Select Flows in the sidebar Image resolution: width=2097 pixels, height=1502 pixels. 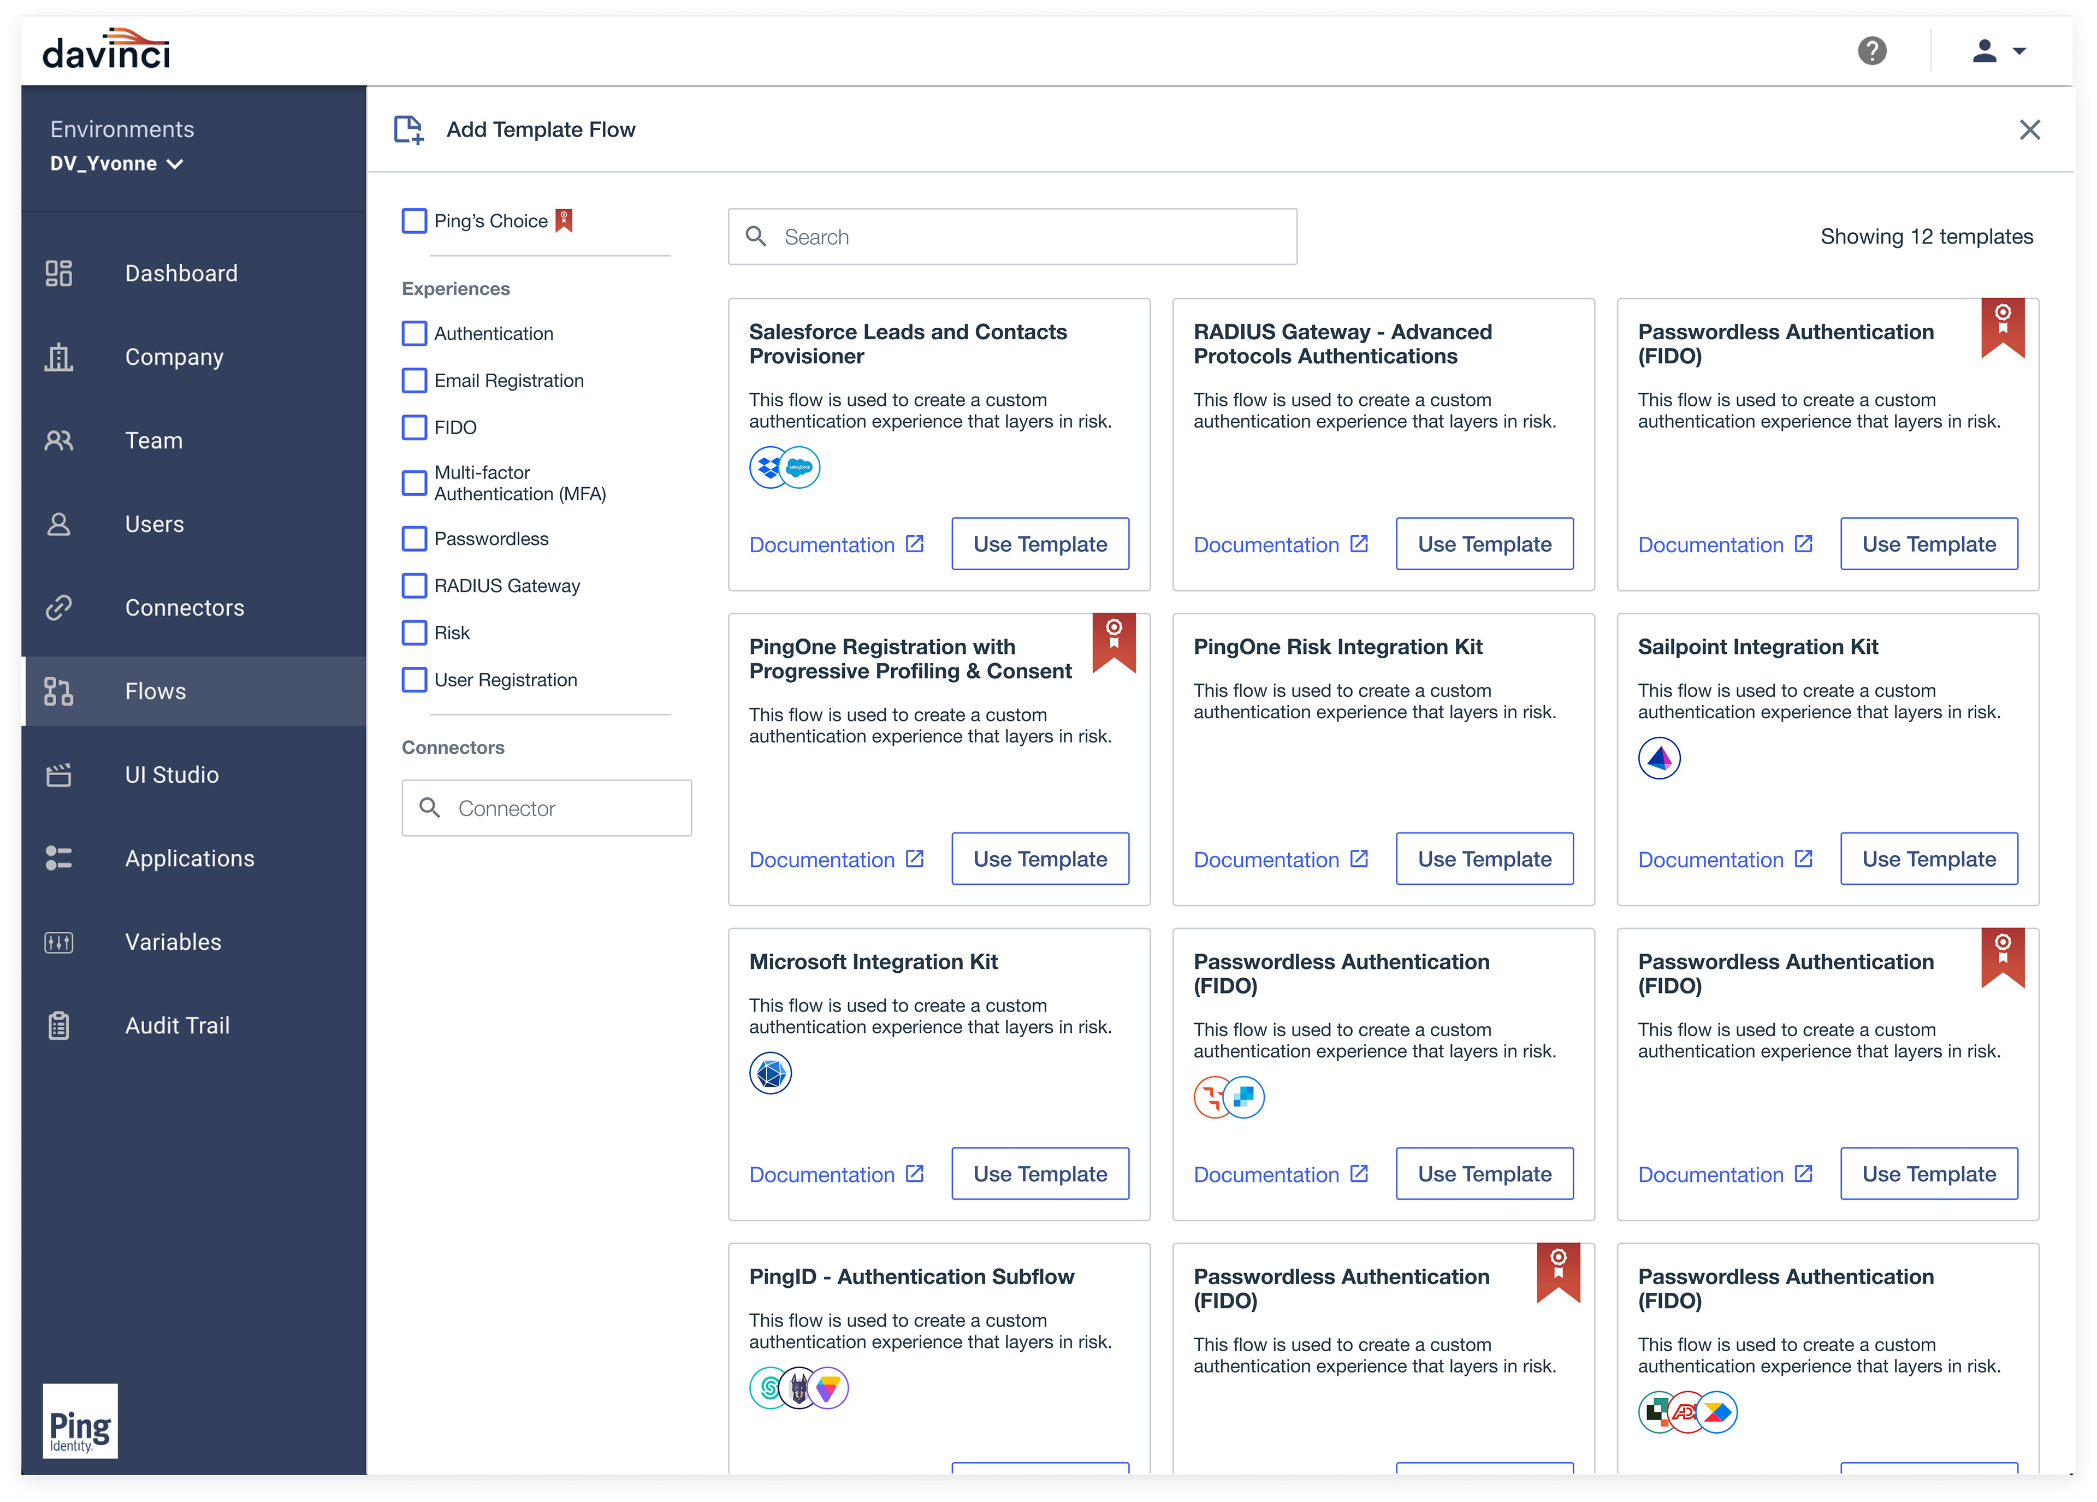coord(194,692)
